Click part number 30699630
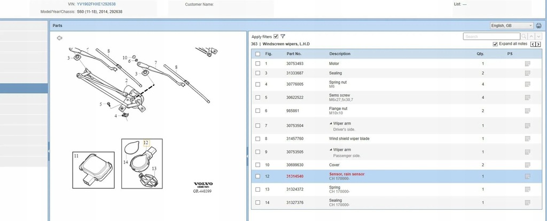Viewport: 547px width, 221px height. click(295, 165)
